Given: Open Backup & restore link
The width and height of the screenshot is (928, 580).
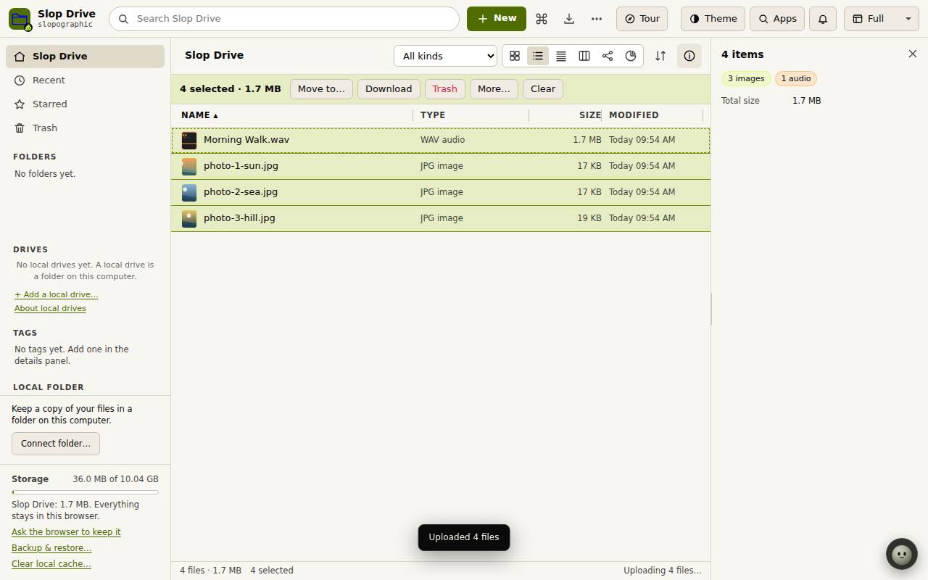Looking at the screenshot, I should coord(51,548).
